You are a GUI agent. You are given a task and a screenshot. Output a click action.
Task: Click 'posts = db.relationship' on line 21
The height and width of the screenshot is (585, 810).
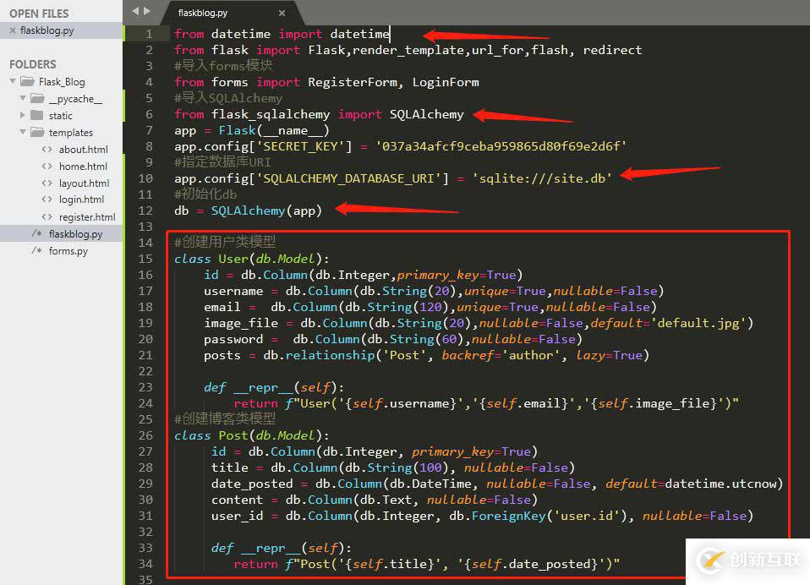pos(289,355)
